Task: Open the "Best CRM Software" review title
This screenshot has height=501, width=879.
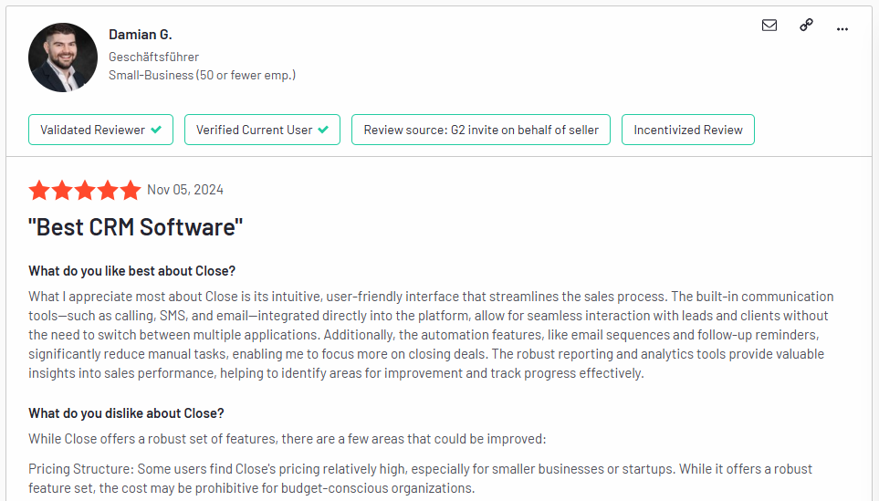Action: [136, 227]
